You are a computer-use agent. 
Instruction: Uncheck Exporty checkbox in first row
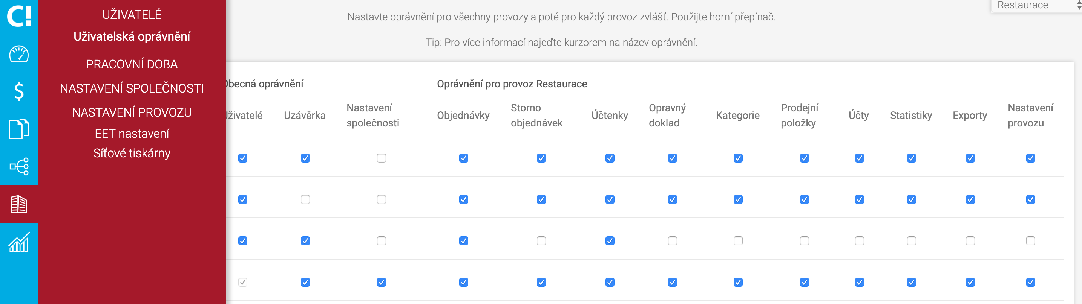pyautogui.click(x=970, y=158)
